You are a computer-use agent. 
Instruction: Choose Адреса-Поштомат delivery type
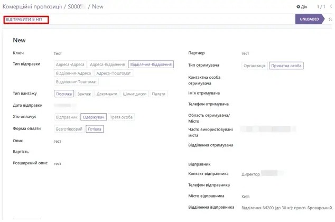point(114,73)
